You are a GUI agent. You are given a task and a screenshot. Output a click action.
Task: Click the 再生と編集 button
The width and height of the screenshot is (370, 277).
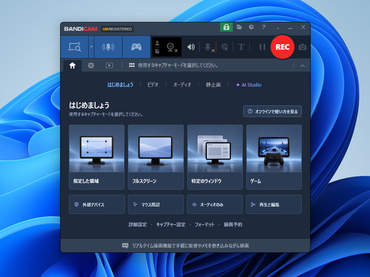click(x=274, y=204)
